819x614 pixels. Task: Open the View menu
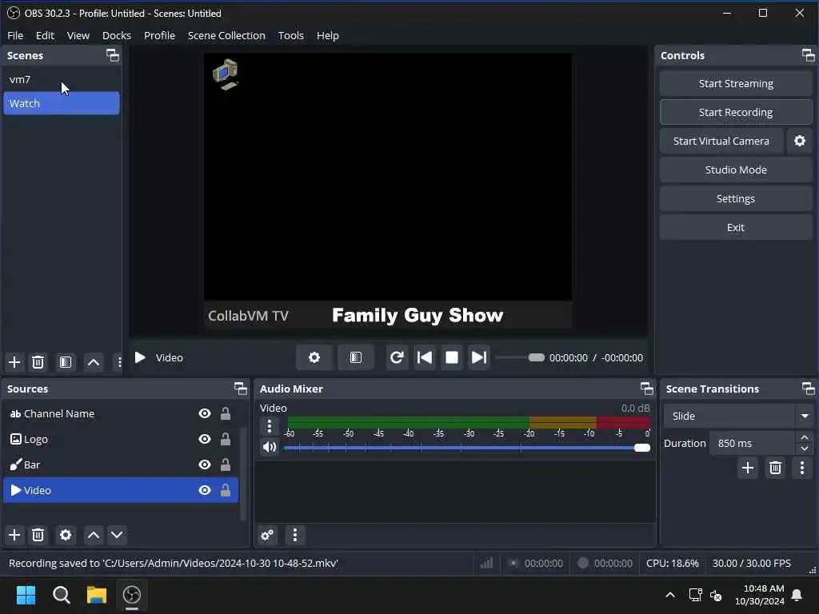(x=78, y=35)
